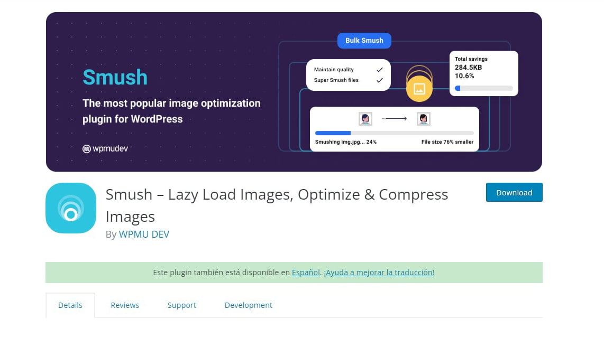Open the Details tab
The height and width of the screenshot is (338, 604).
70,305
